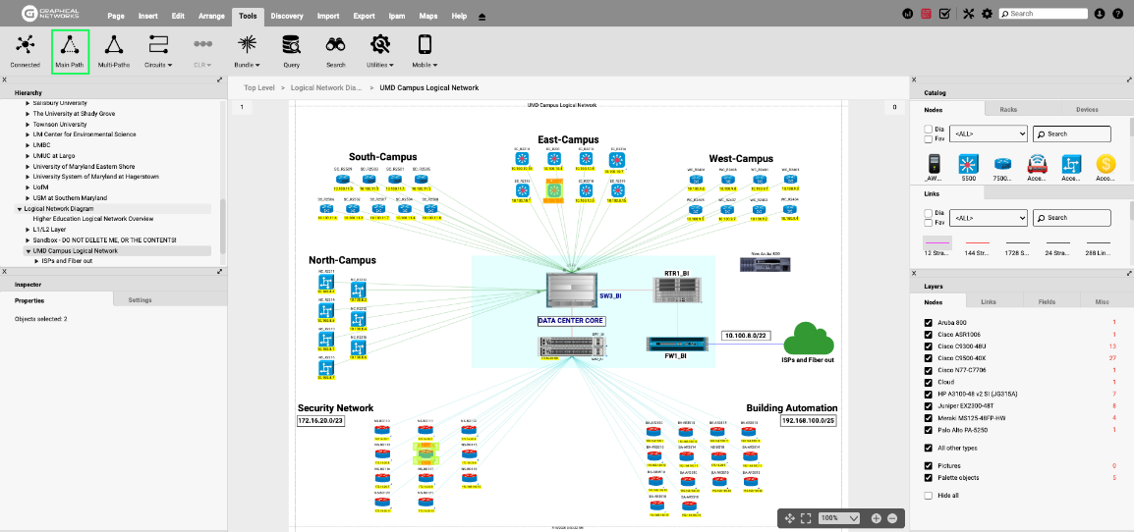
Task: Open the Discovery menu
Action: (x=286, y=17)
